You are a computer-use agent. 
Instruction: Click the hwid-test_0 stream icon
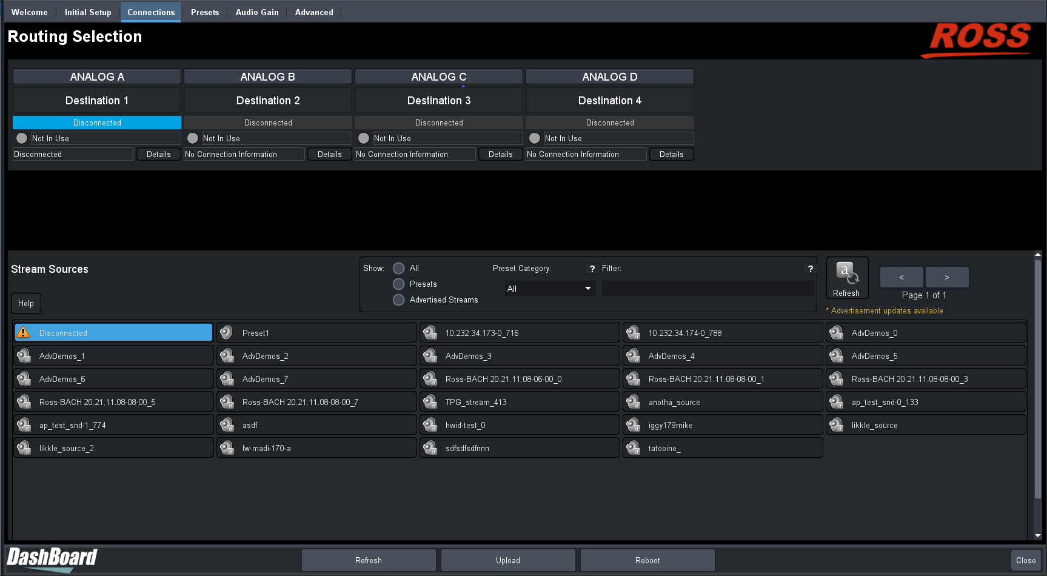coord(430,424)
